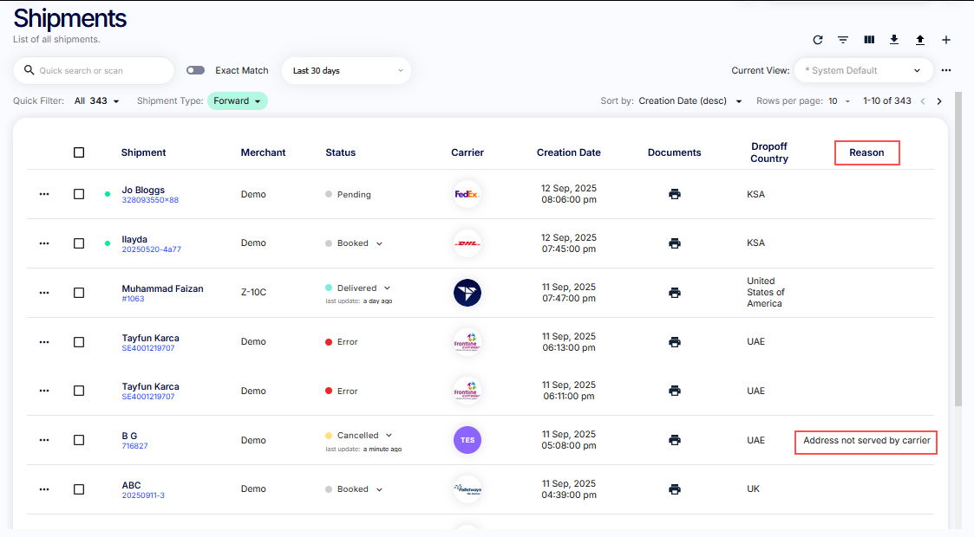The width and height of the screenshot is (974, 537).
Task: Open row actions menu for Ilayda
Action: pos(44,243)
